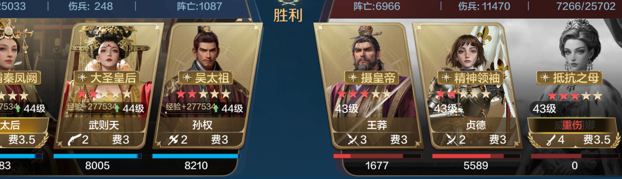622x179 pixels.
Task: Click the emblem icon beside 抵抗之母 title
Action: pyautogui.click(x=545, y=78)
